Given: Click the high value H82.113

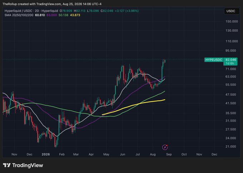Looking at the screenshot, I should 79,11.
